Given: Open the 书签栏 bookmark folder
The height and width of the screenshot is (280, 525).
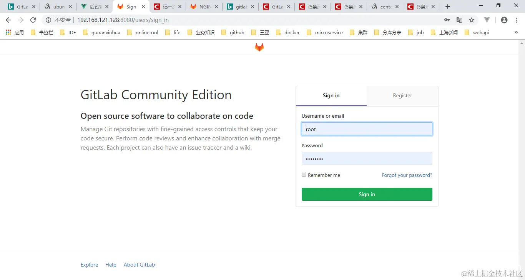Looking at the screenshot, I should pos(42,32).
